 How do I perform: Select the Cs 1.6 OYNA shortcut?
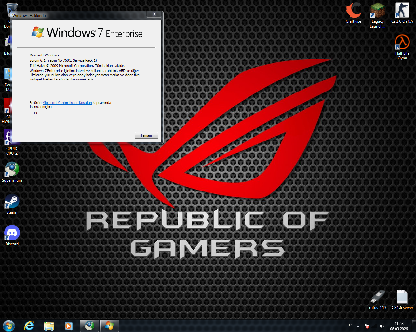(402, 13)
